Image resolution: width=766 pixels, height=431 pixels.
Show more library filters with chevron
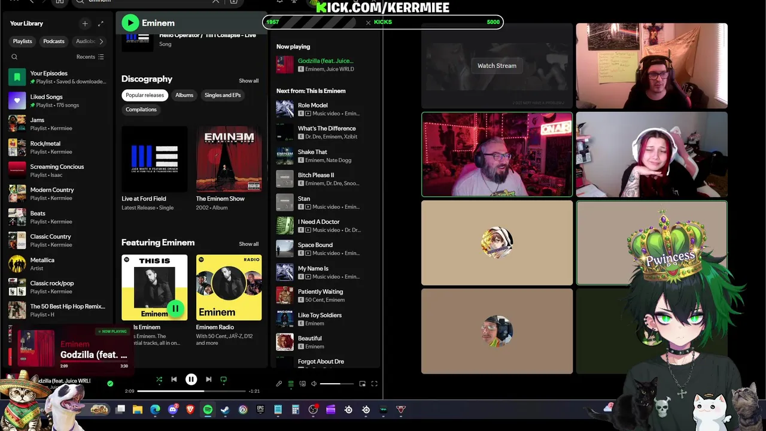[x=101, y=41]
